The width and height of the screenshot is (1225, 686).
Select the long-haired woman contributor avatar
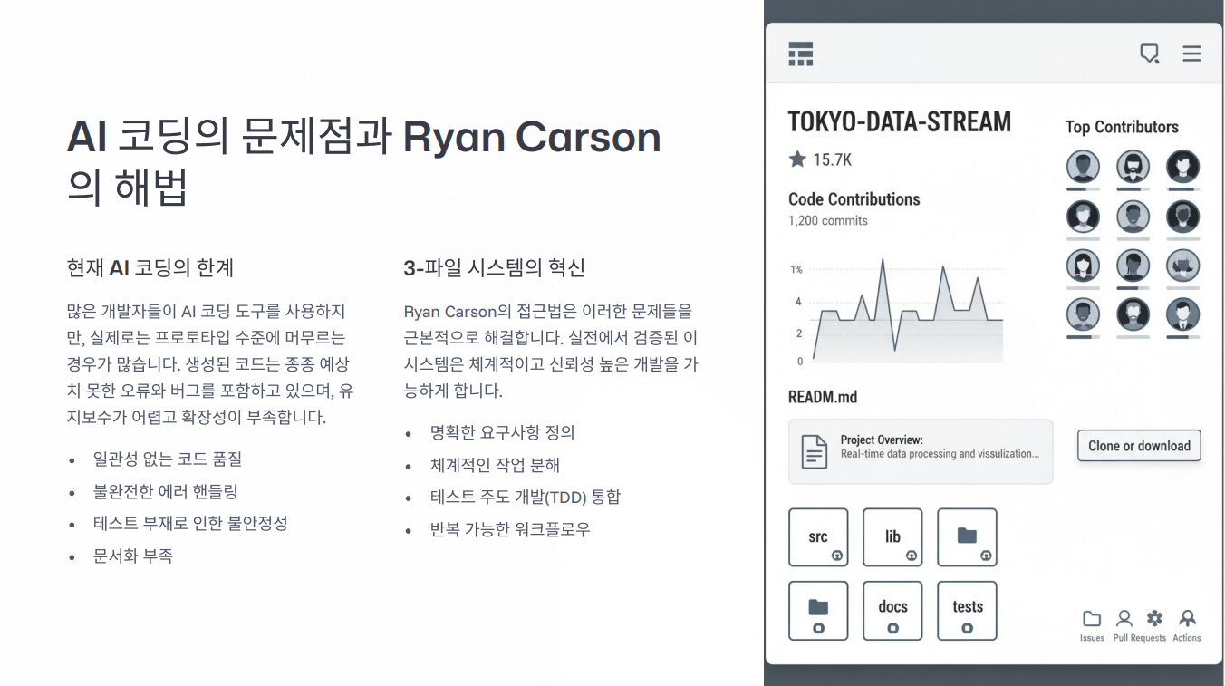click(x=1083, y=266)
